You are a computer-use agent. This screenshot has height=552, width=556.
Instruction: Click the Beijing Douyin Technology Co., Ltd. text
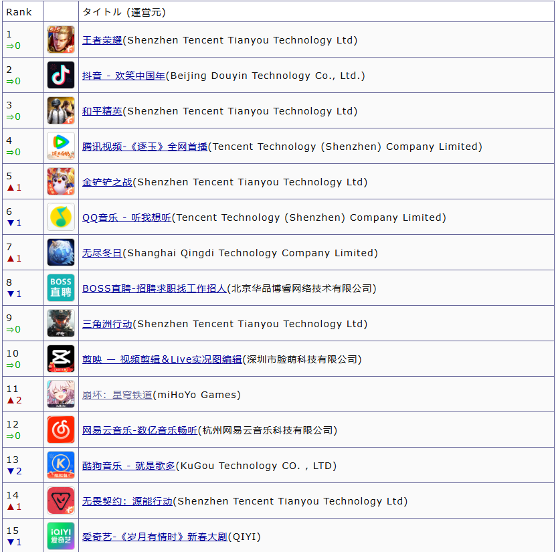click(265, 76)
